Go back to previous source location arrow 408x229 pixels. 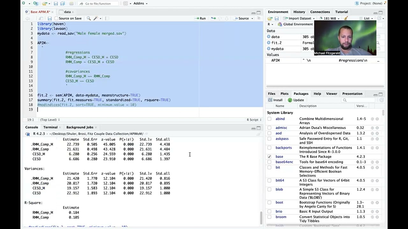click(28, 18)
